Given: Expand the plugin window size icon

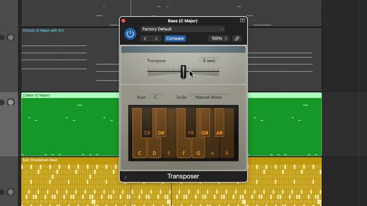Looking at the screenshot, I should 242,21.
